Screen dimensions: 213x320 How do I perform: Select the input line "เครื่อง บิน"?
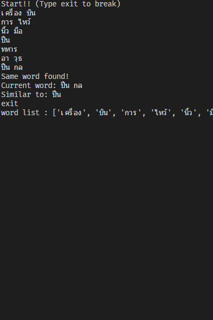pos(18,13)
